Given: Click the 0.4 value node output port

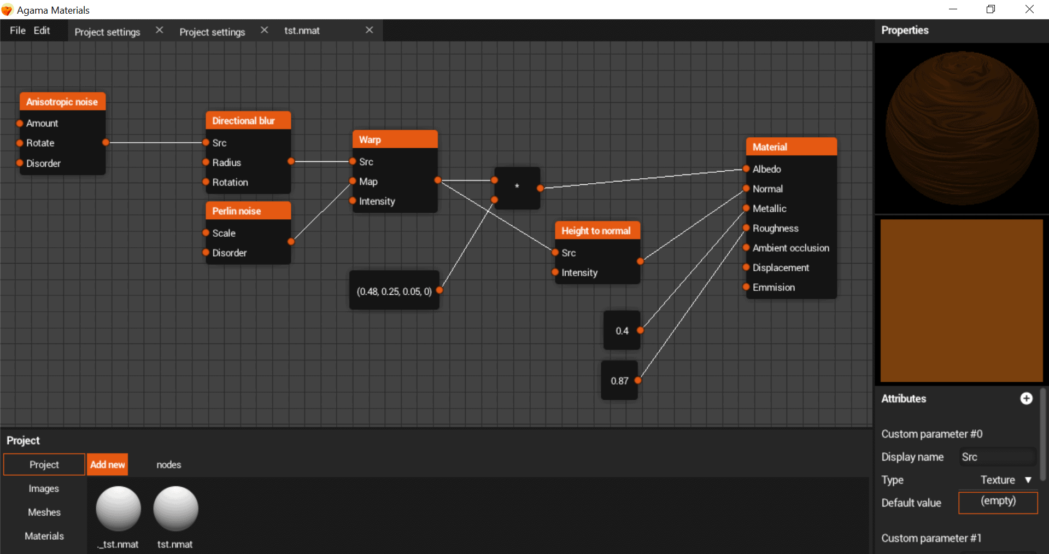Looking at the screenshot, I should (x=640, y=330).
